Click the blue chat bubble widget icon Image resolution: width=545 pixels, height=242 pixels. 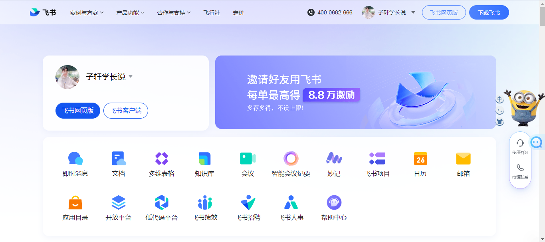click(x=536, y=142)
